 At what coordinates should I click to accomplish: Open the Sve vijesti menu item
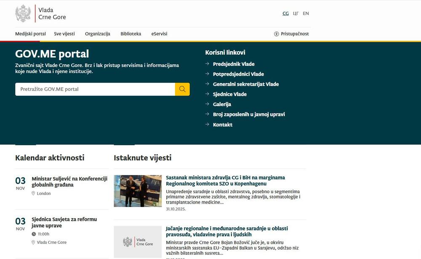(64, 34)
